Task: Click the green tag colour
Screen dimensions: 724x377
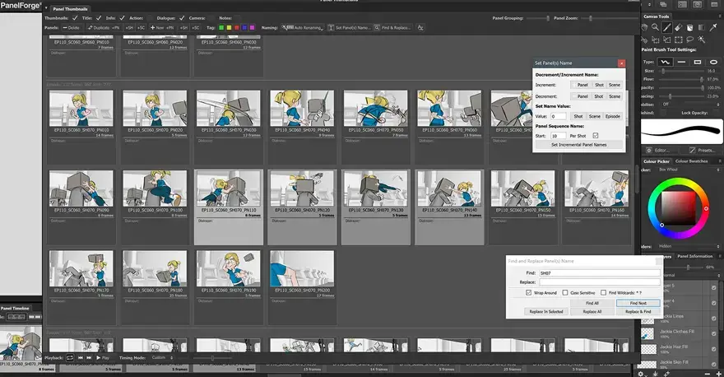Action: pyautogui.click(x=221, y=28)
